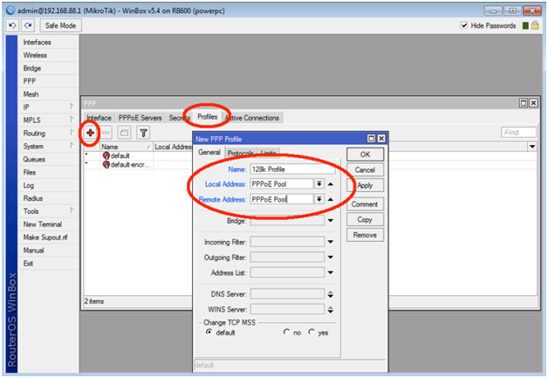Viewport: 548px width, 378px height.
Task: Select the default-encryption profile row icon
Action: (106, 164)
